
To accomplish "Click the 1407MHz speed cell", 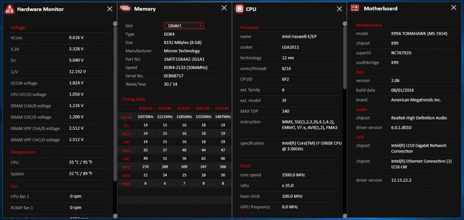I will coord(222,117).
